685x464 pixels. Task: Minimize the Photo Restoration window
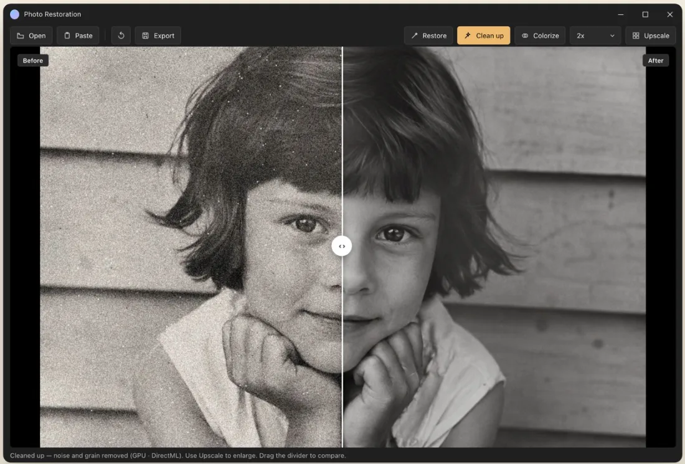[620, 14]
